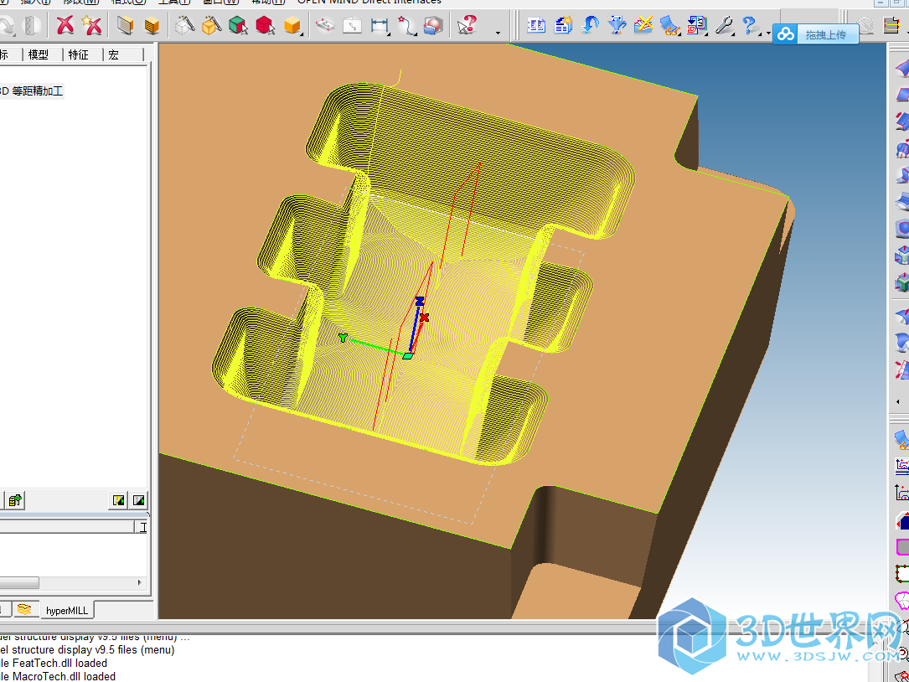Switch to the 特征 tab

78,54
